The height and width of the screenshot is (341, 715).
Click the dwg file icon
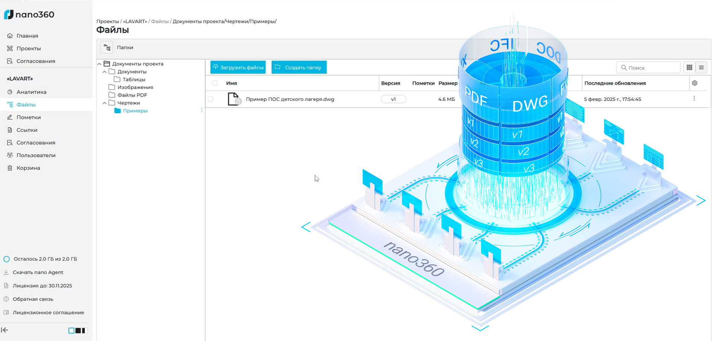pos(234,99)
